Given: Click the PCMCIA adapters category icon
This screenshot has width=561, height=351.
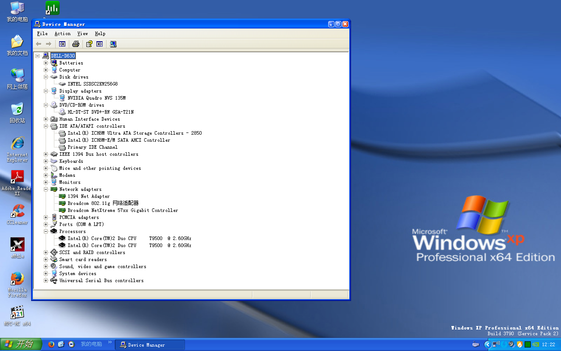Looking at the screenshot, I should pos(54,217).
